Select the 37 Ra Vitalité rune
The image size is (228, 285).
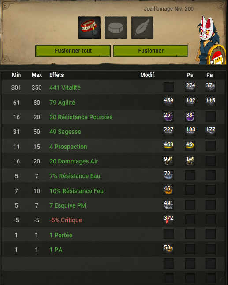[210, 87]
